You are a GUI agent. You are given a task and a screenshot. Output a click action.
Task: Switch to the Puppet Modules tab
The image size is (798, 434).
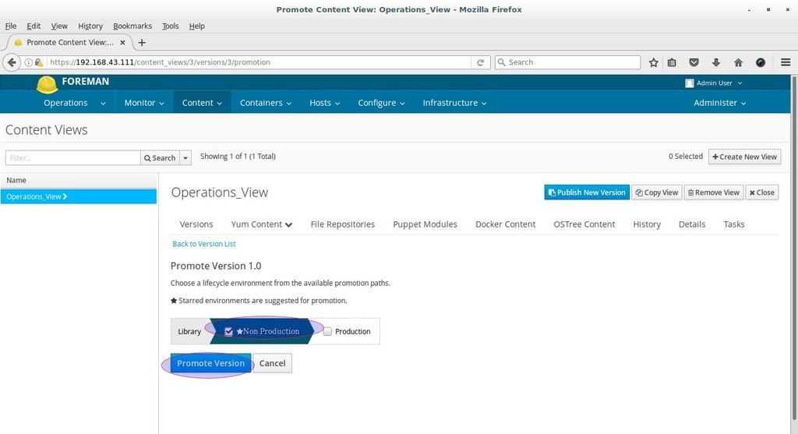(425, 224)
